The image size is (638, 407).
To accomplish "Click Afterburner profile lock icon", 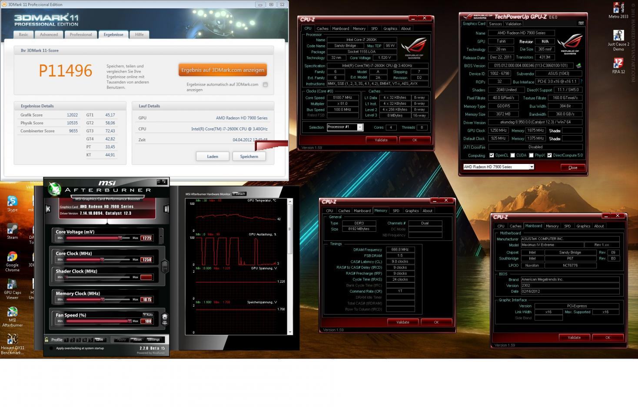I will pos(47,340).
